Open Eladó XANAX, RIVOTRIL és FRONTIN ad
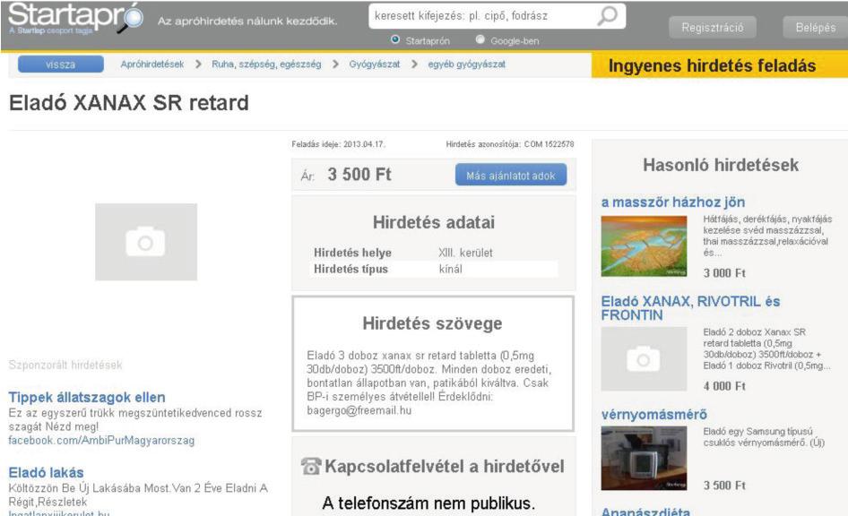Image resolution: width=848 pixels, height=516 pixels. coord(690,308)
